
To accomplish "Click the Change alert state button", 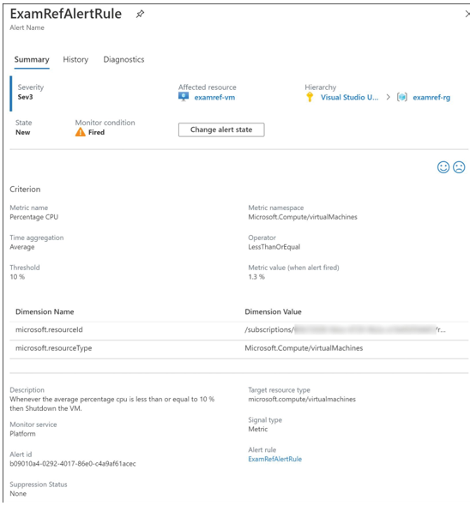I will coord(221,129).
